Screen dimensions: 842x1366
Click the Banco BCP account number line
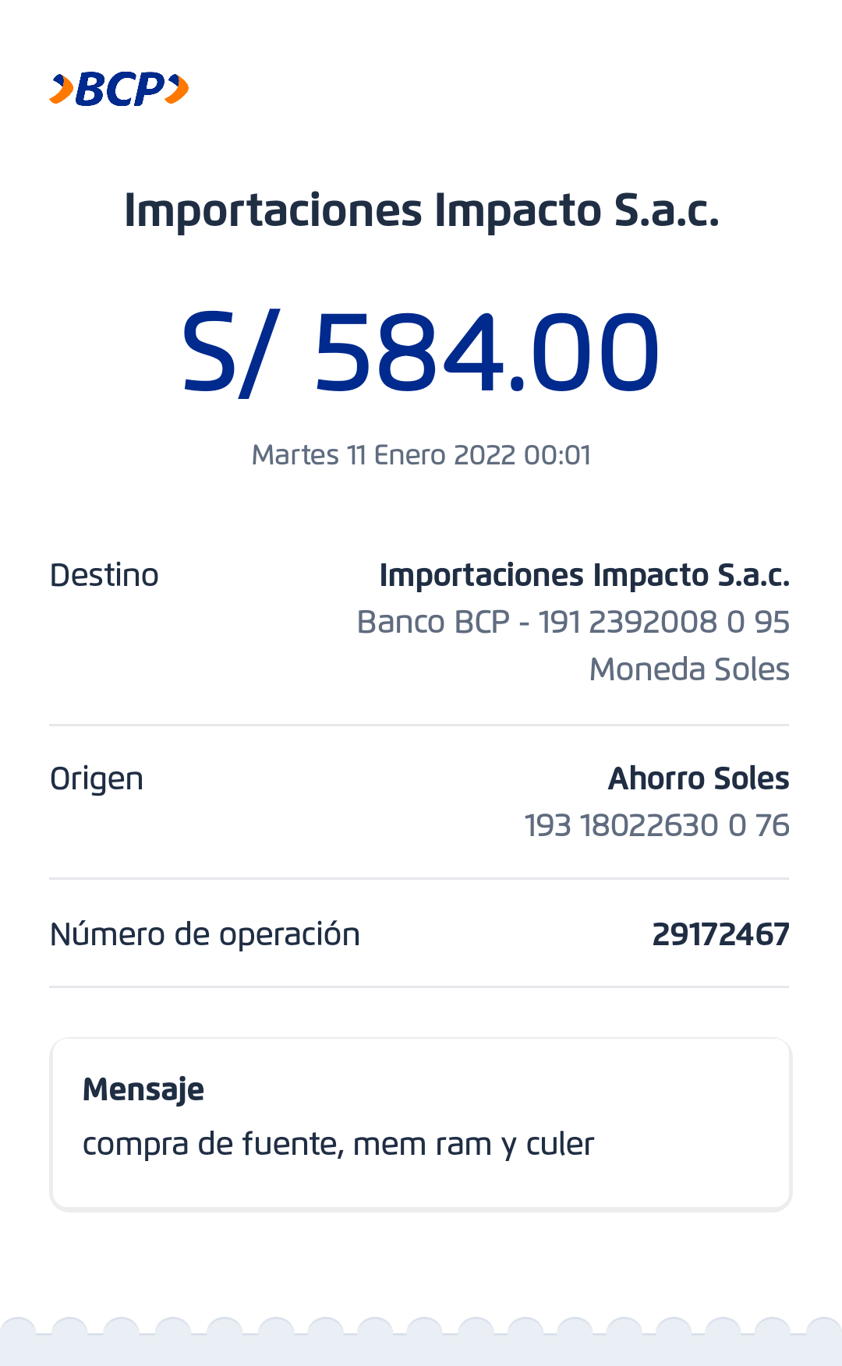tap(573, 623)
